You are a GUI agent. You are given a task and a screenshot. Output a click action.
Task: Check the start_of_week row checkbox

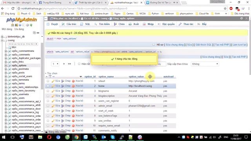(x=48, y=111)
